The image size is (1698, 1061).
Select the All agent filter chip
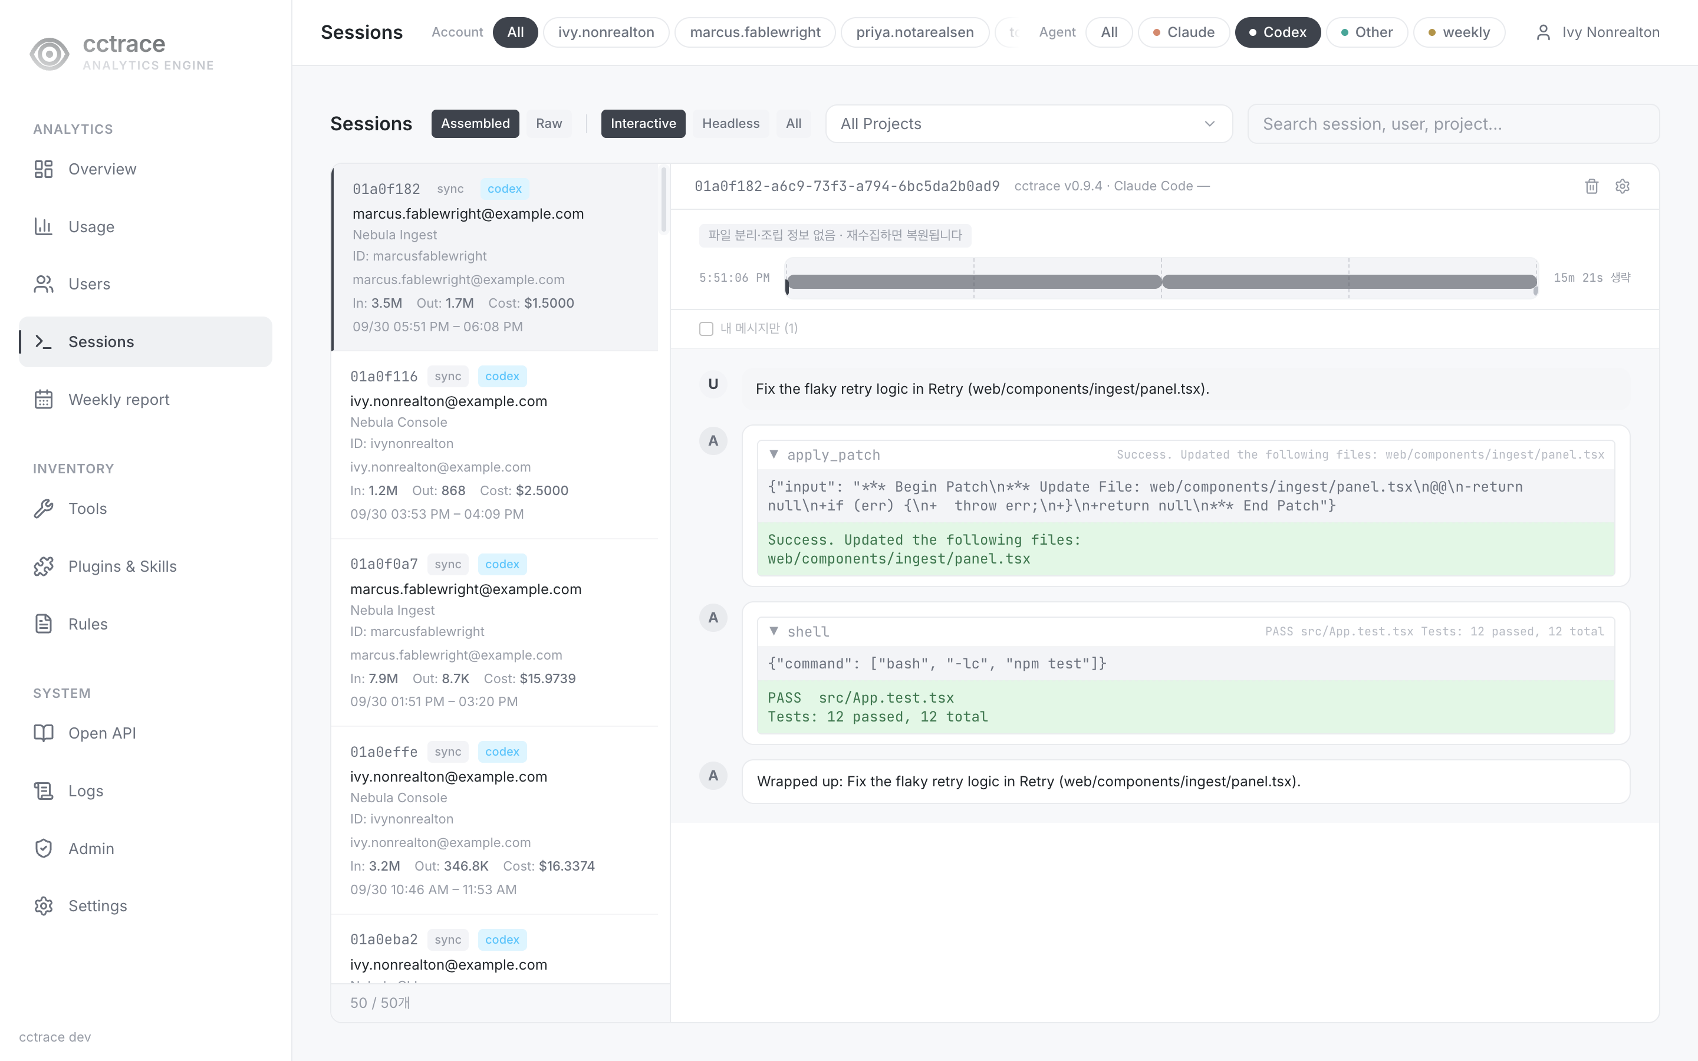click(x=1108, y=32)
